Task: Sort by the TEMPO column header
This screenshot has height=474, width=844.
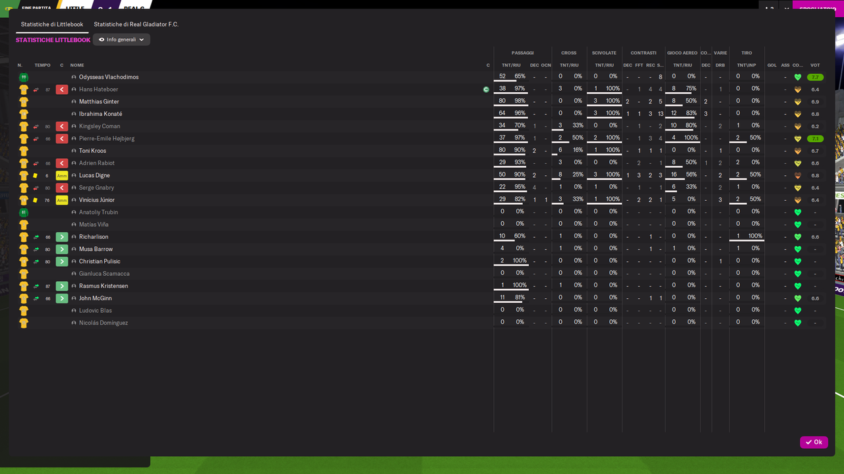Action: coord(42,65)
